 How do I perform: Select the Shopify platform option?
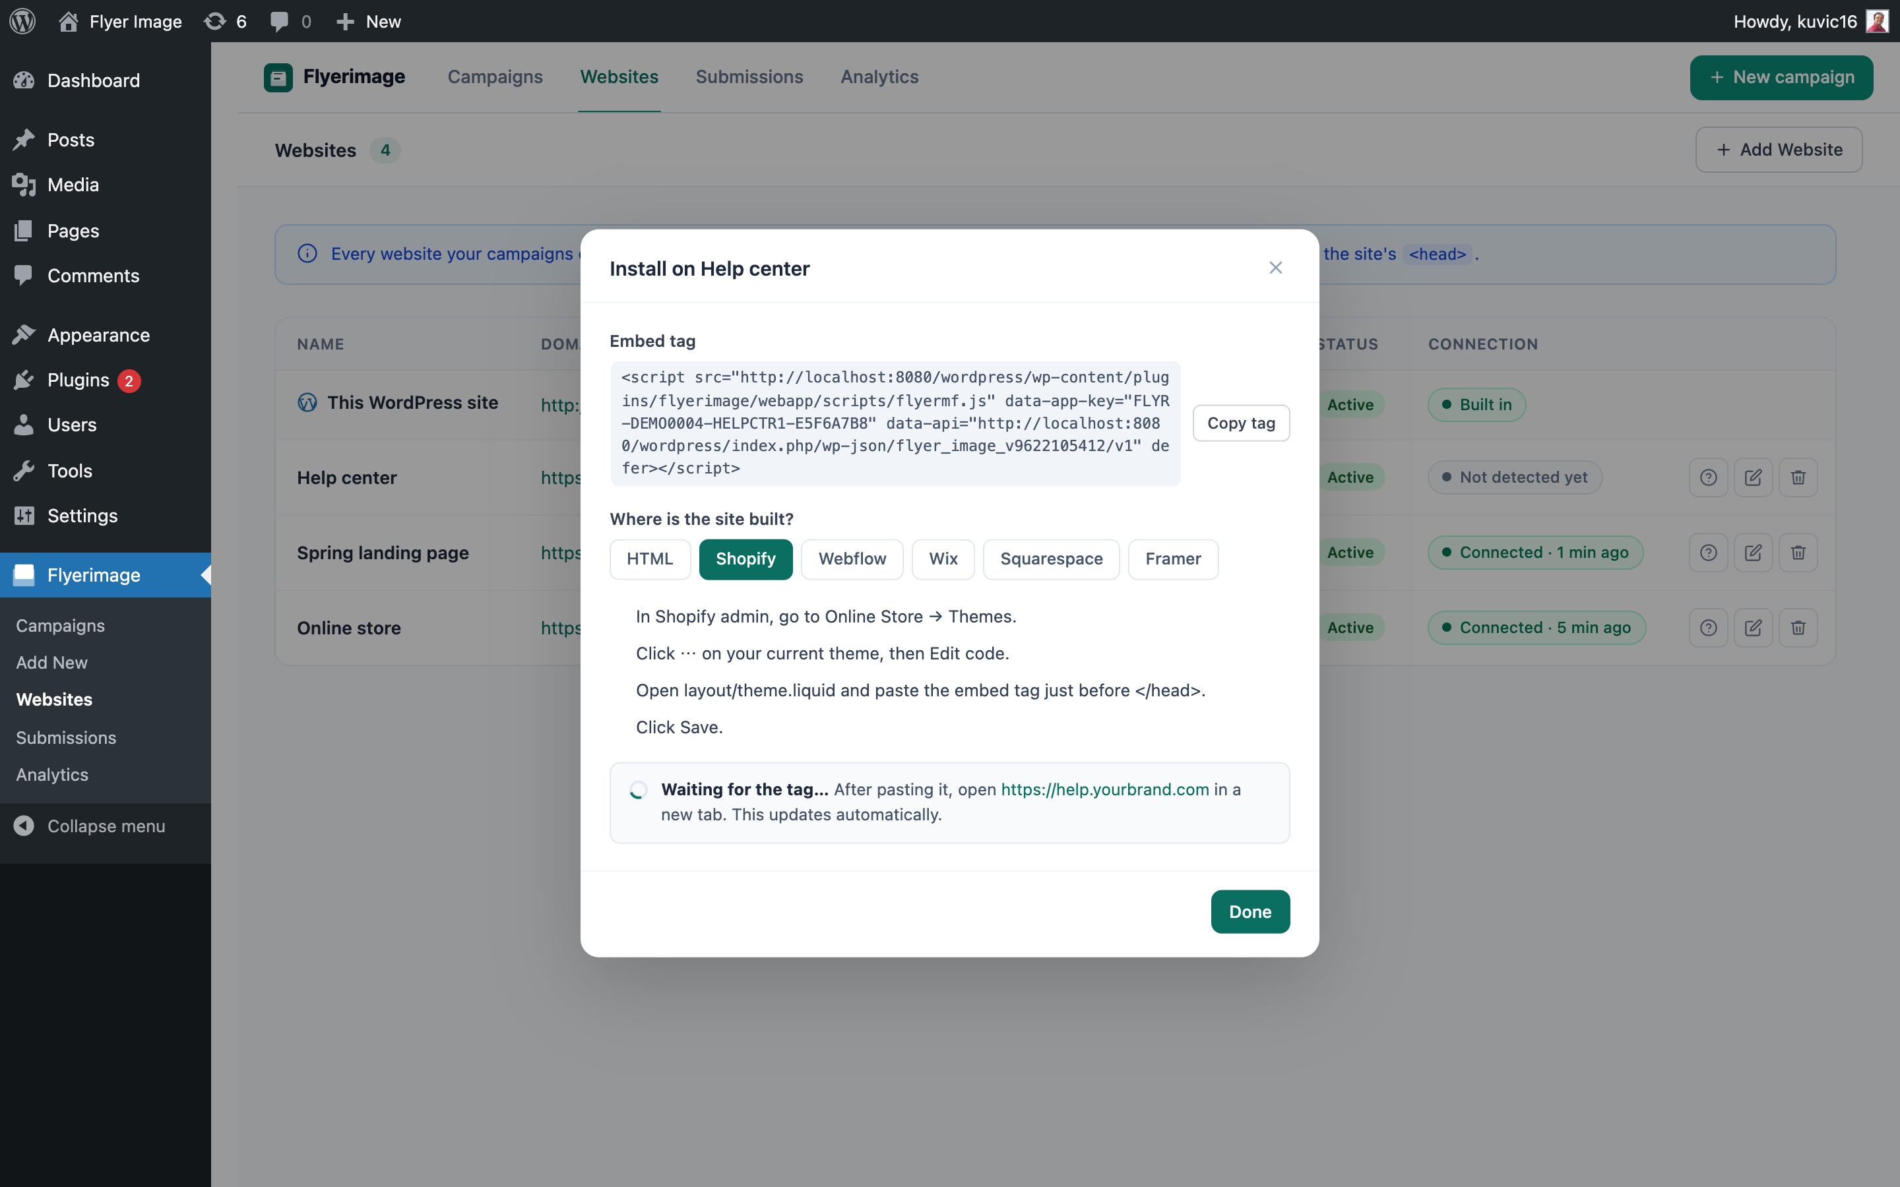click(746, 559)
